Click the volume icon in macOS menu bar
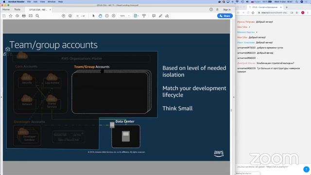Image resolution: width=311 pixels, height=175 pixels. point(247,2)
